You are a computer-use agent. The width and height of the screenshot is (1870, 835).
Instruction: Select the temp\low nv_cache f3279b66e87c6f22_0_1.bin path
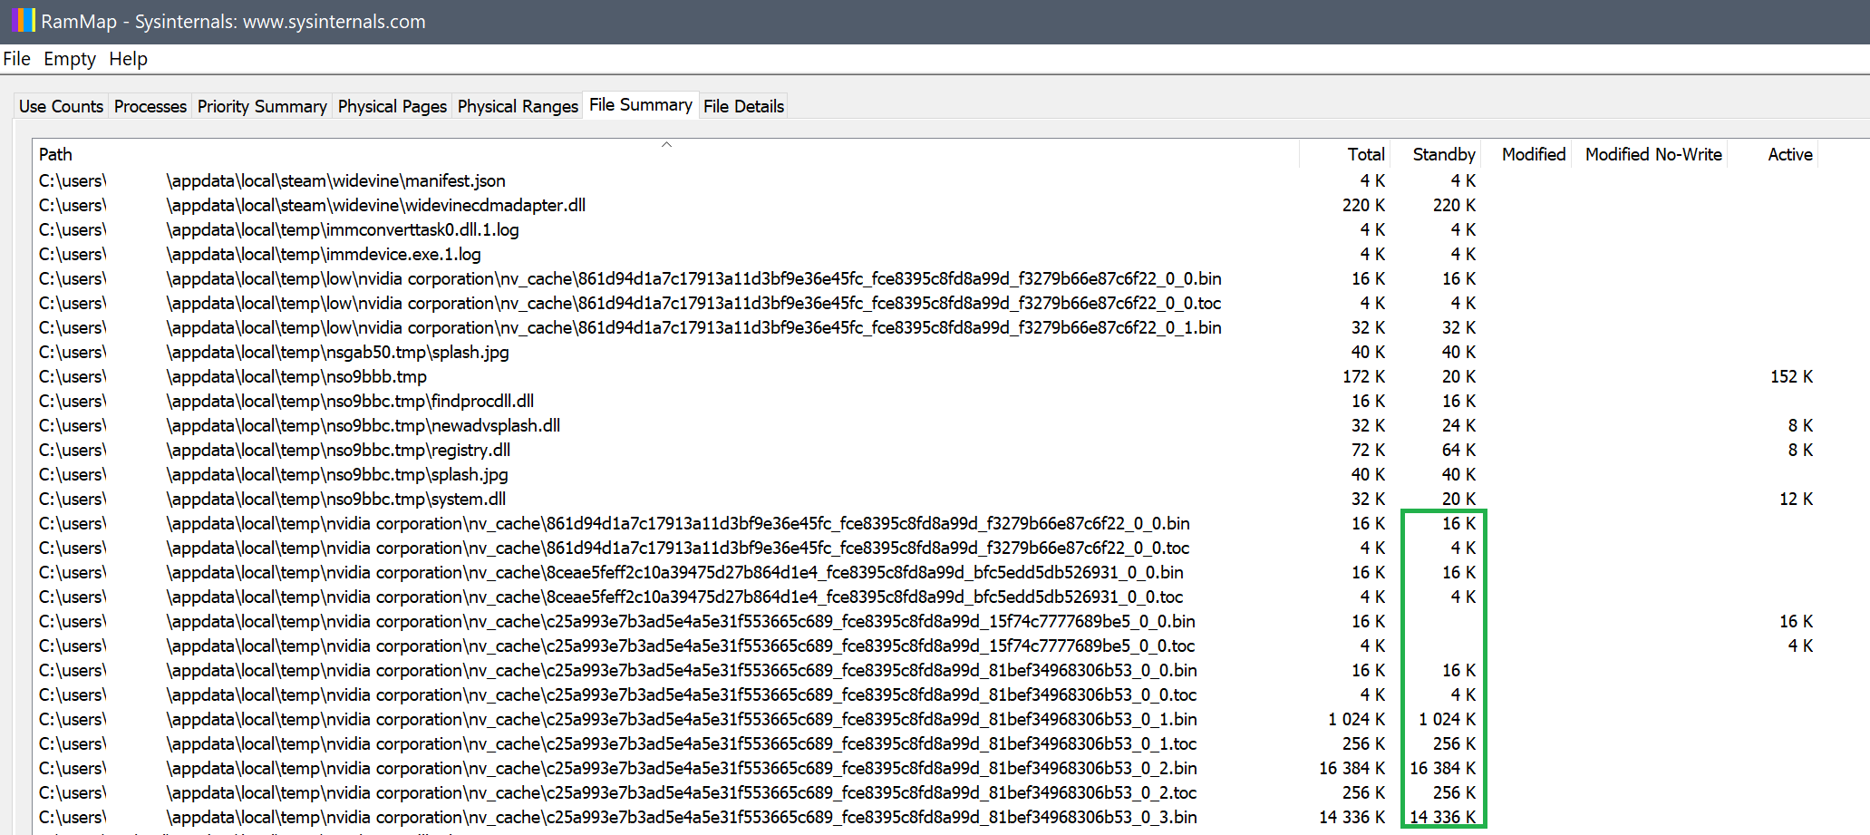pyautogui.click(x=630, y=327)
